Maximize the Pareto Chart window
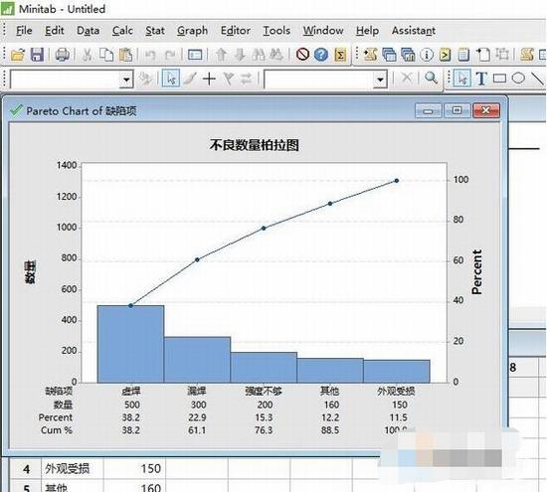The width and height of the screenshot is (547, 492). [x=457, y=111]
